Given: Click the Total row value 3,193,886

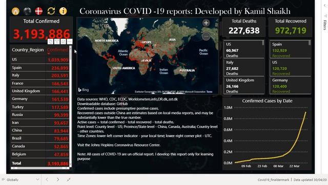Looking at the screenshot, I should [58, 163].
